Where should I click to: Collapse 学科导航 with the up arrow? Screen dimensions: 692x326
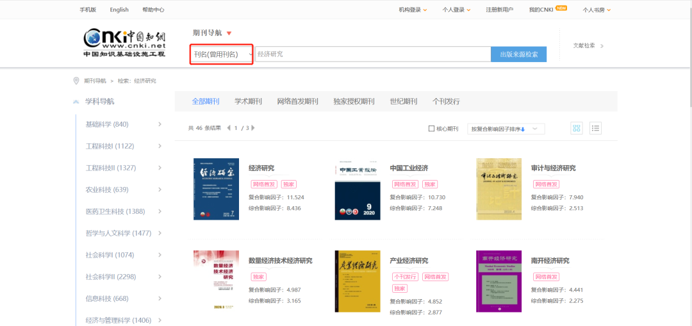(x=76, y=102)
